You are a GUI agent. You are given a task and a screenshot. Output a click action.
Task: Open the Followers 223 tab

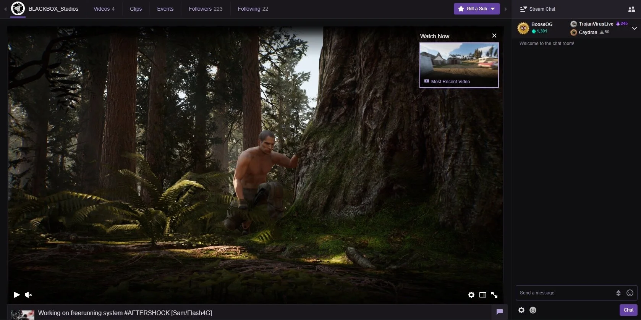pos(206,9)
